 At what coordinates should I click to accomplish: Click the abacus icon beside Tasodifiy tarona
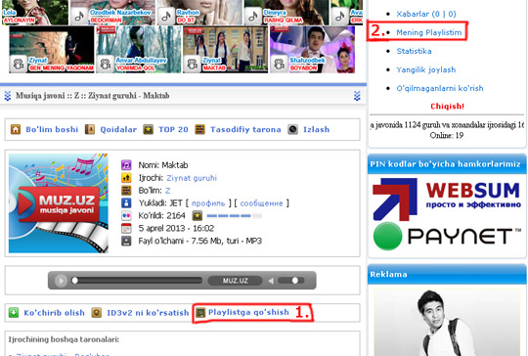tap(200, 129)
